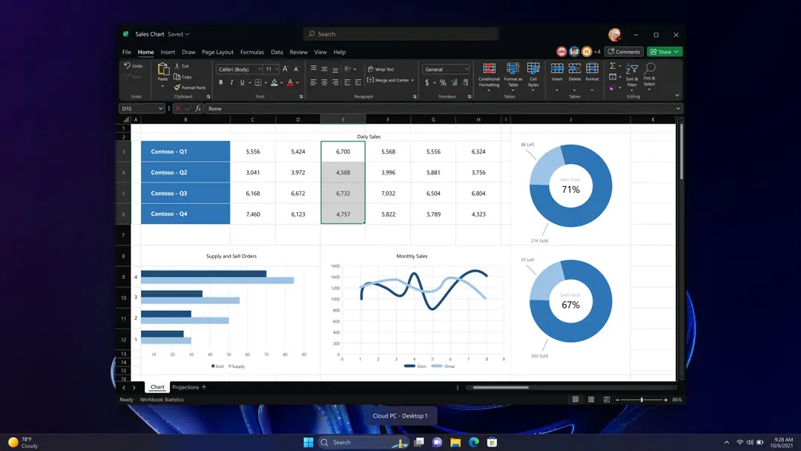Apply percent style format

point(443,82)
